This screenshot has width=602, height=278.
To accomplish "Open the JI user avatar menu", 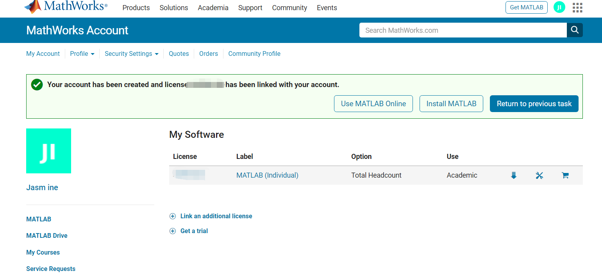I will point(559,7).
